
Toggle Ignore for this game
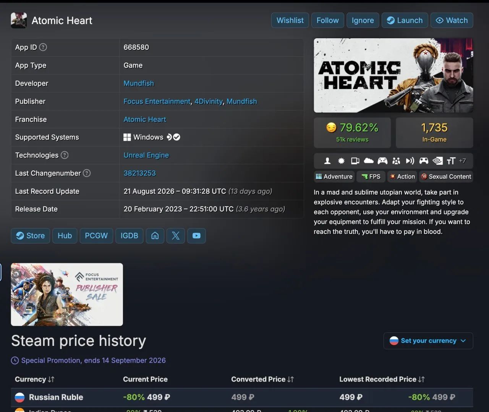363,20
